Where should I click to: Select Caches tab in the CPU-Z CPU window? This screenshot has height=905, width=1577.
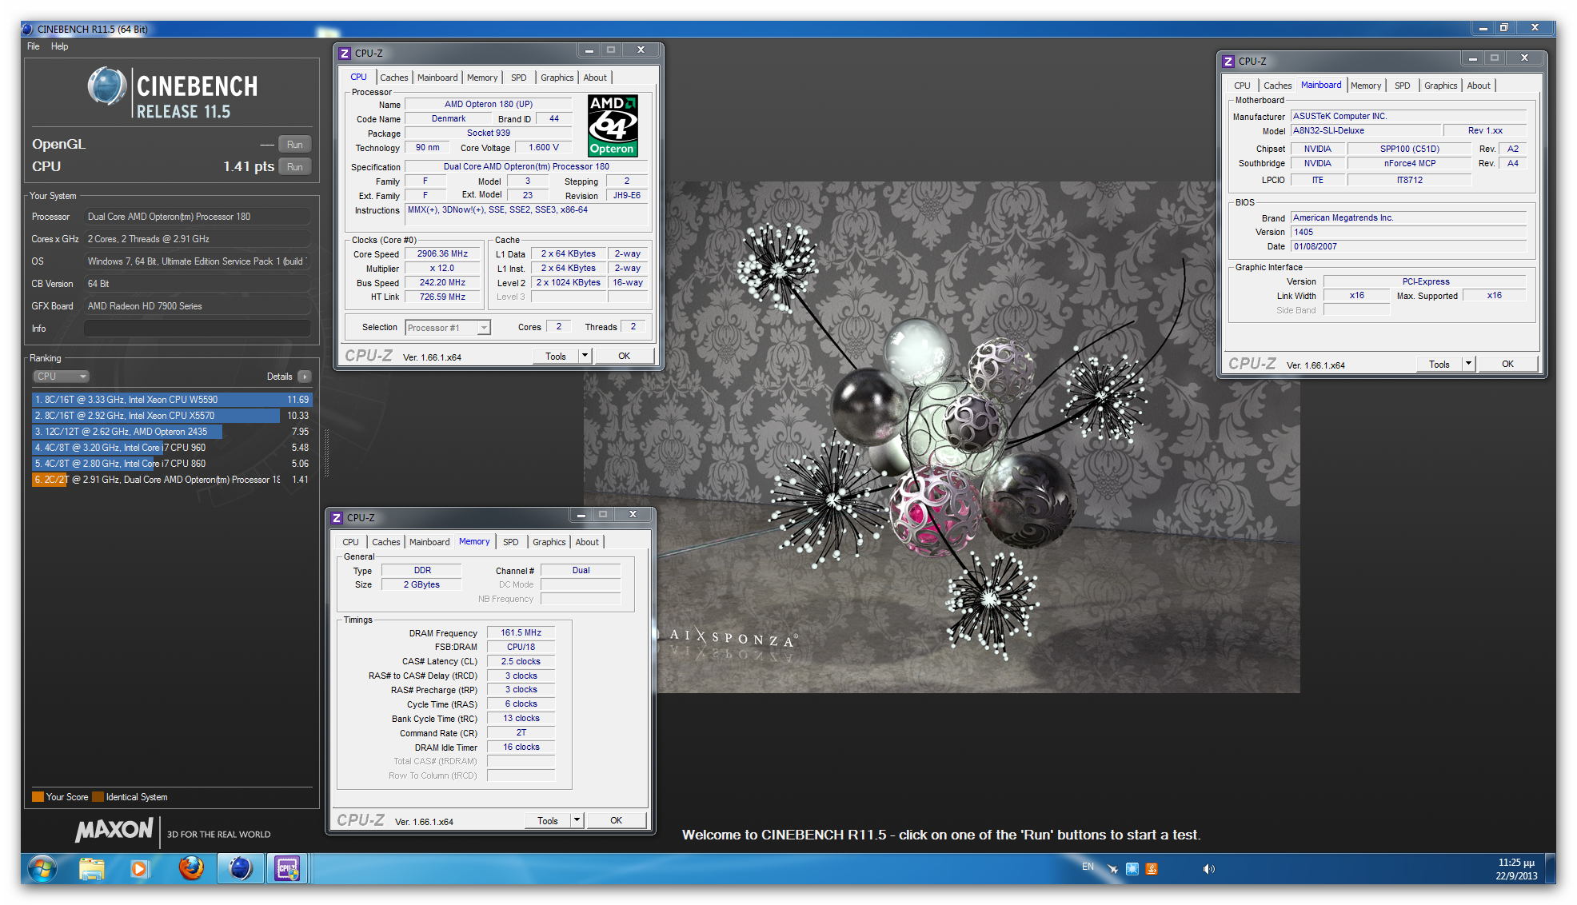point(394,78)
